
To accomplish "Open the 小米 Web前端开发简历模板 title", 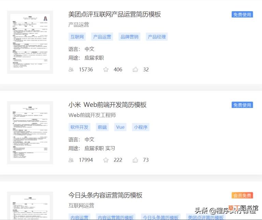I will tap(107, 105).
